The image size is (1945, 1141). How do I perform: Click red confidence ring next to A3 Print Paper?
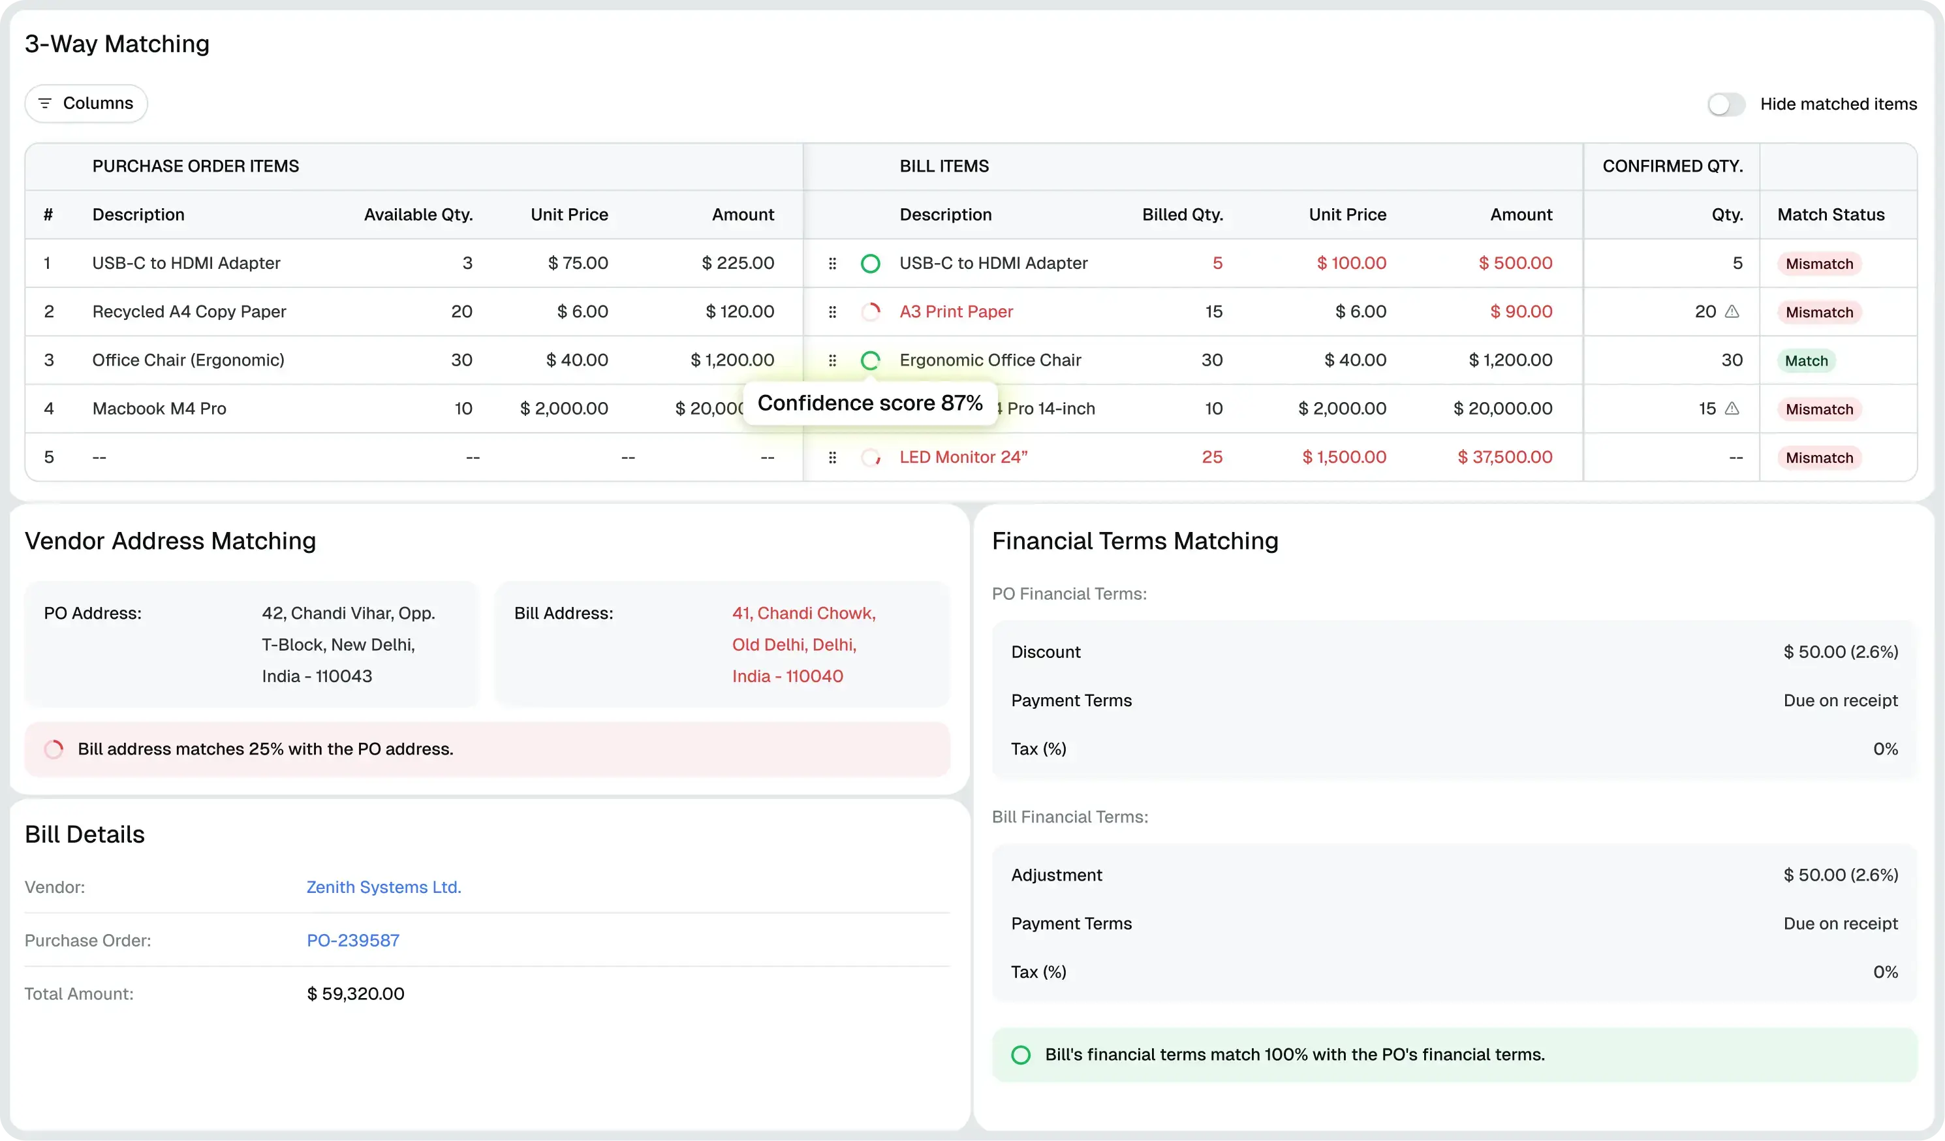870,312
